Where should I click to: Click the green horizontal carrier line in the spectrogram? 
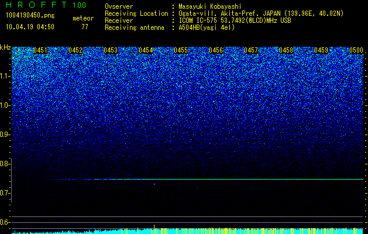(209, 180)
